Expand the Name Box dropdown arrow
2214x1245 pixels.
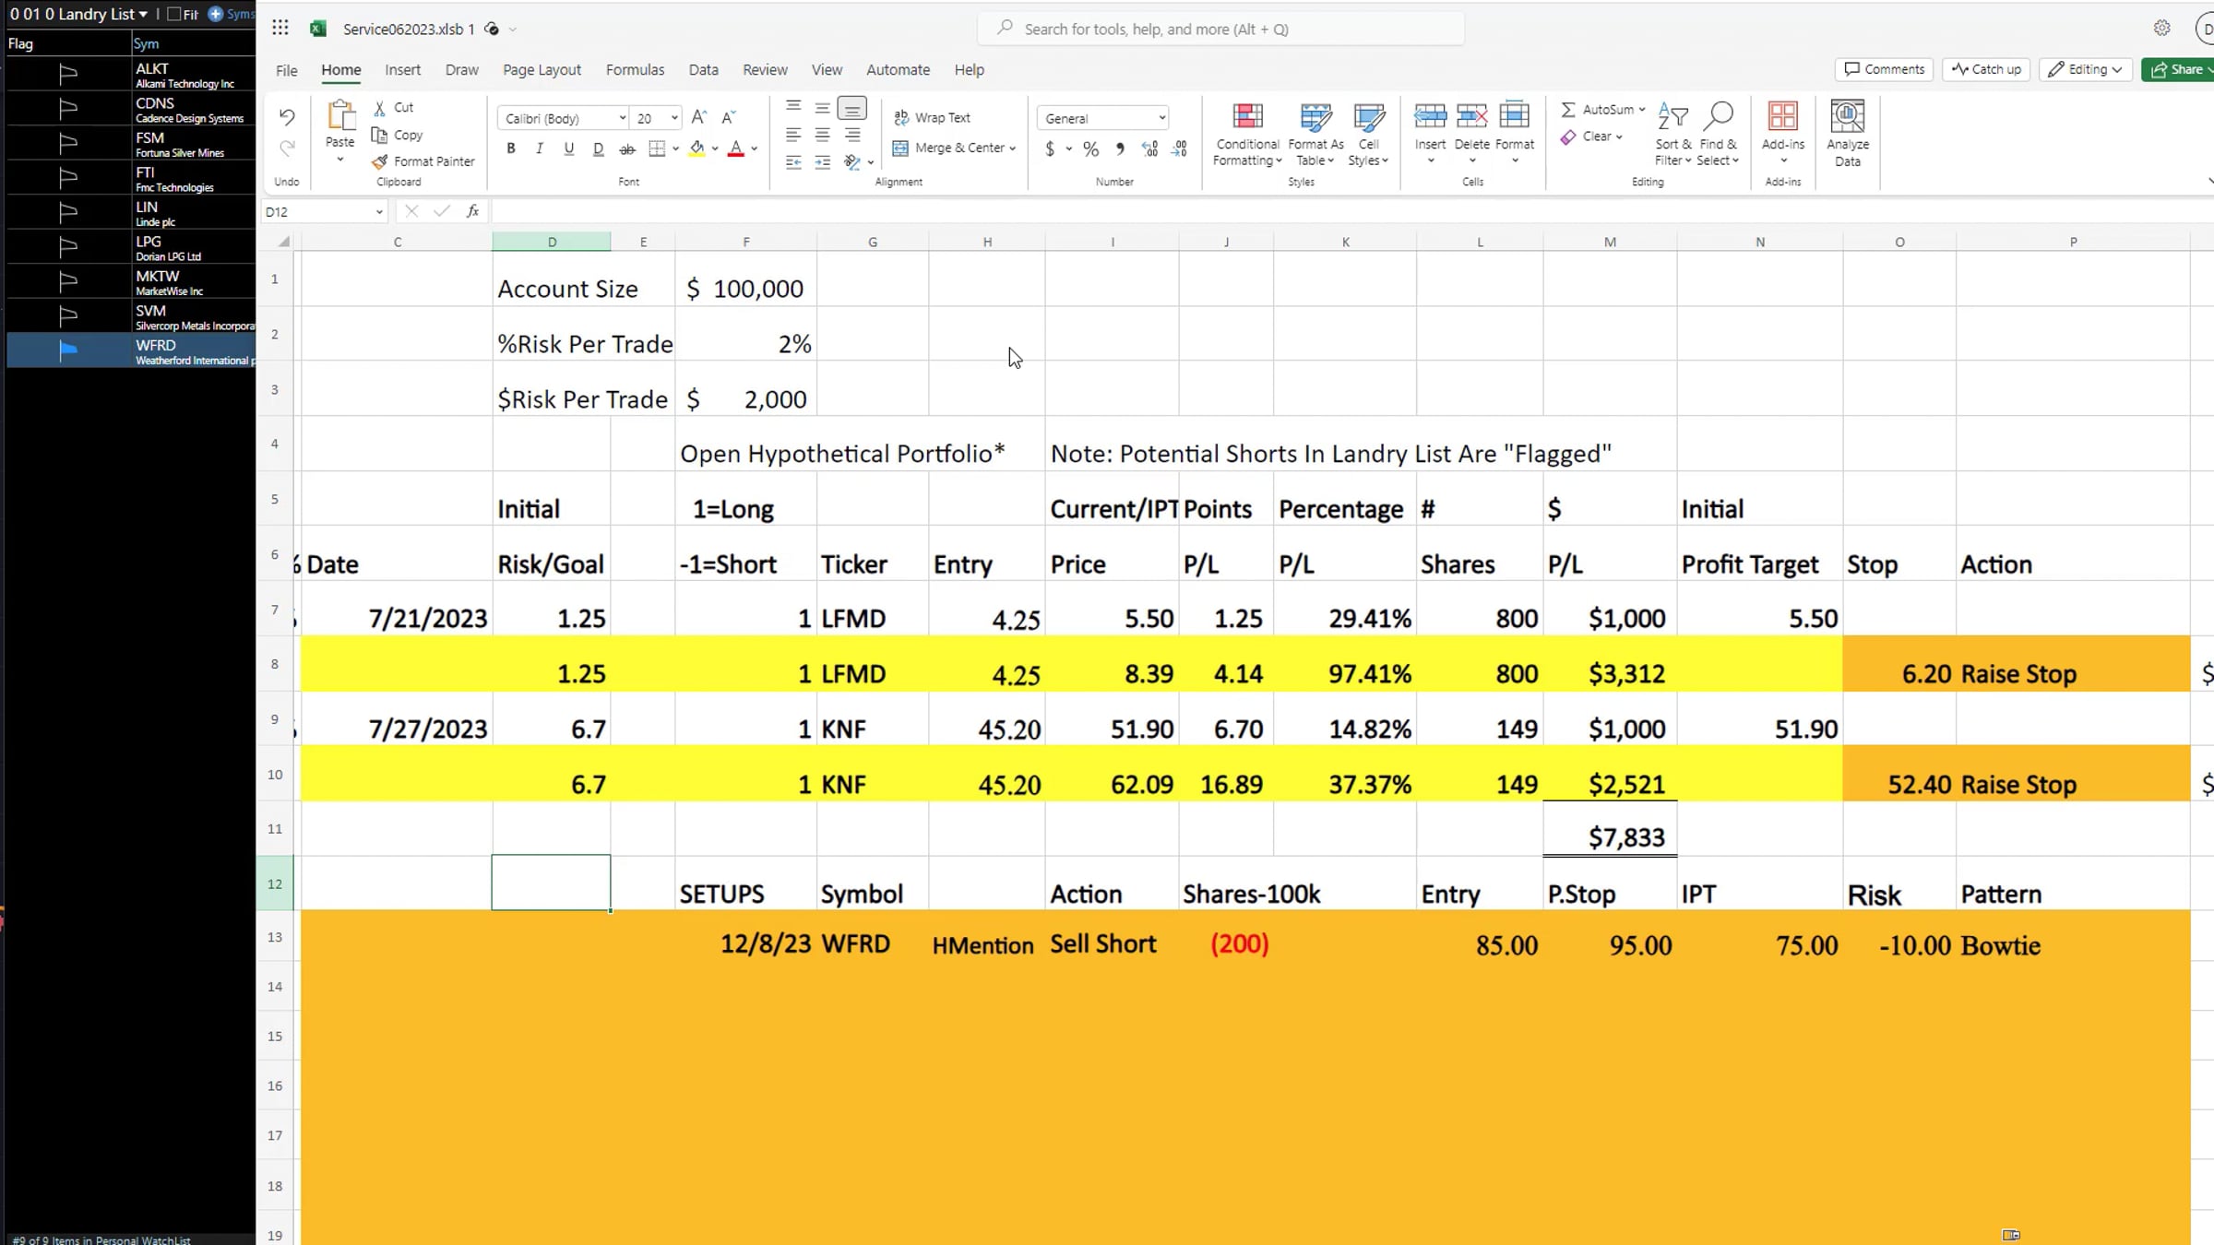pyautogui.click(x=378, y=211)
